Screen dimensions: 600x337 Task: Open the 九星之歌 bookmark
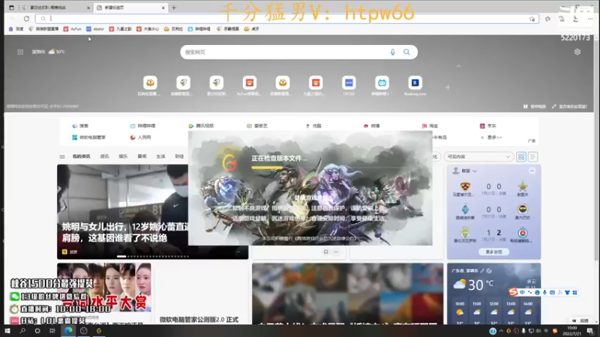point(120,28)
